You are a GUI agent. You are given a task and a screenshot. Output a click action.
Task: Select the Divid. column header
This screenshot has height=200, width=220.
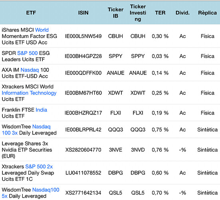(182, 13)
